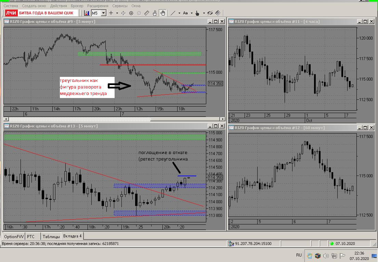Expand the line tool options arrow
Viewport: 378px width, 262px height.
(179, 13)
